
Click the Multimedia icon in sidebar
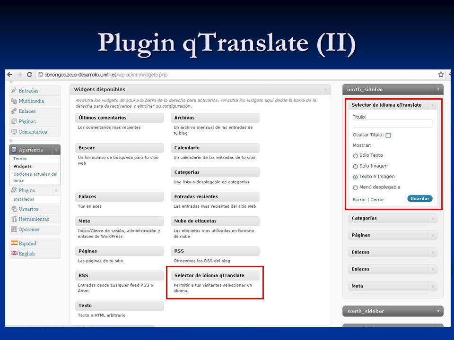14,101
